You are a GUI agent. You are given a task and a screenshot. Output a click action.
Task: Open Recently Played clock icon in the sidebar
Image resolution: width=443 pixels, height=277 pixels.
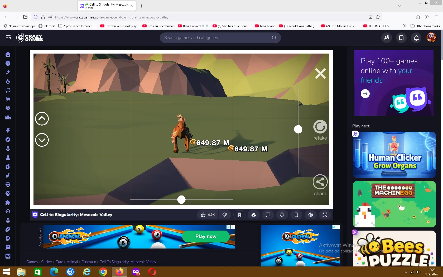click(8, 63)
